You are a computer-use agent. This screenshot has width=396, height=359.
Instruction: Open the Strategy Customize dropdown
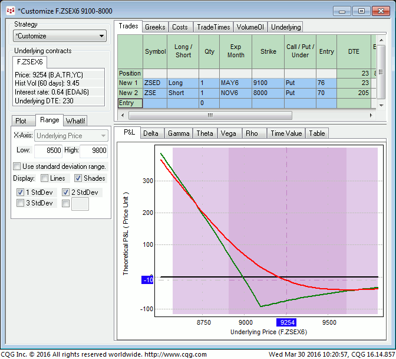(x=60, y=36)
